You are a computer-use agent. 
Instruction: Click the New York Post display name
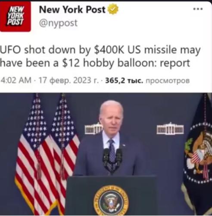pyautogui.click(x=72, y=10)
